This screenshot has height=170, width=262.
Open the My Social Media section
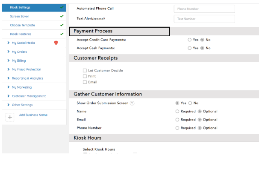pos(24,43)
